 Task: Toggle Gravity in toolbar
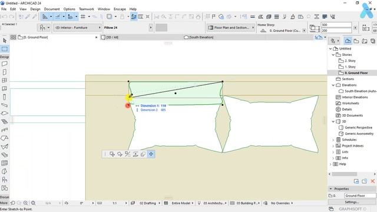click(x=70, y=16)
